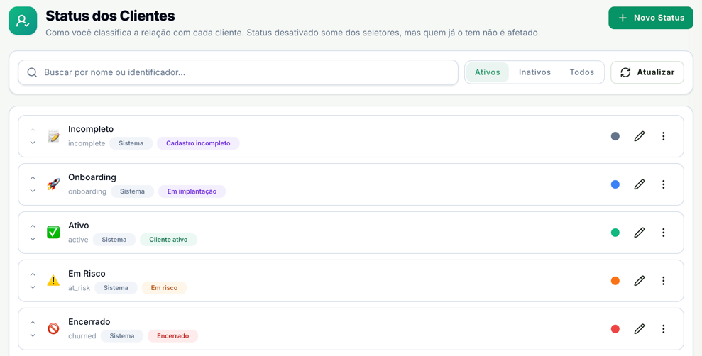Open more options for Em Risco row
The width and height of the screenshot is (702, 356).
click(664, 281)
